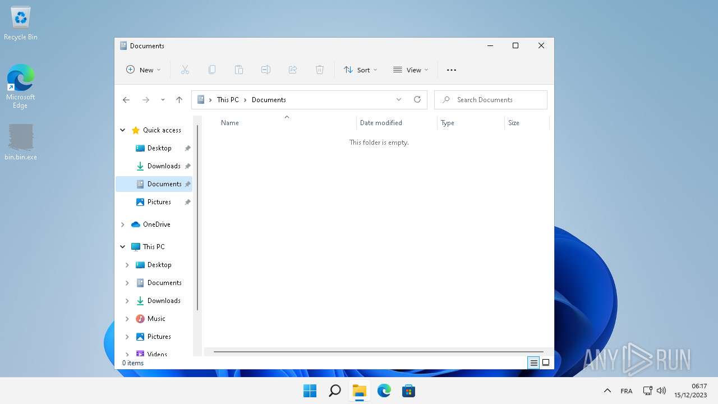Image resolution: width=718 pixels, height=404 pixels.
Task: Select bin.bin.exe desktop file
Action: [x=21, y=143]
